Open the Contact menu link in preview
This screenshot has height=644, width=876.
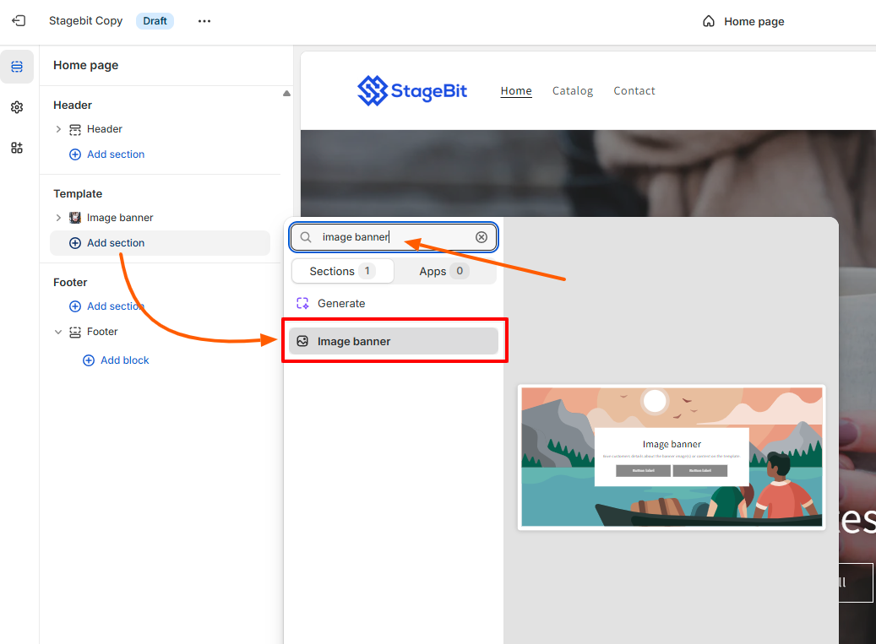[634, 90]
